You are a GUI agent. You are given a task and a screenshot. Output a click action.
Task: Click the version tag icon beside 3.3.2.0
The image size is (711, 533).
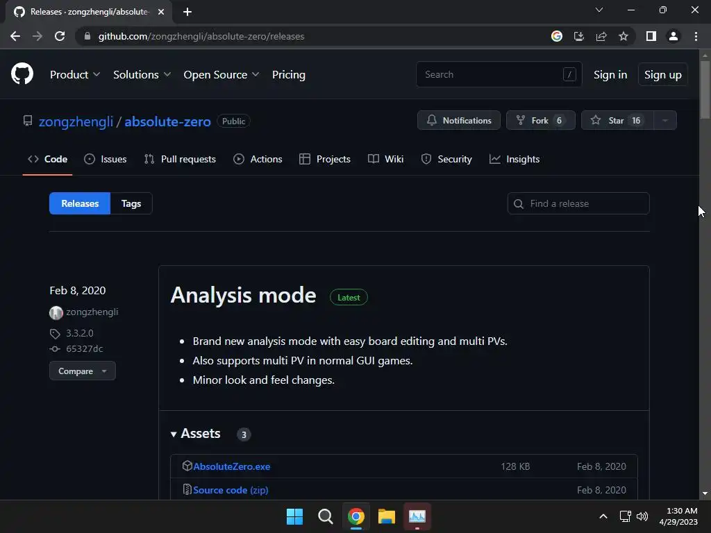[x=55, y=334]
